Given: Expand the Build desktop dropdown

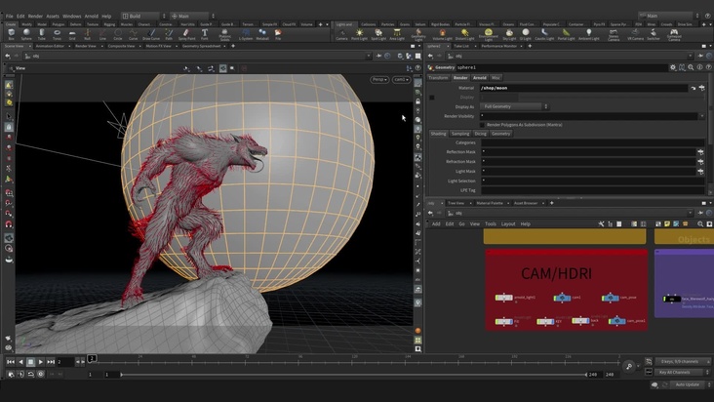Looking at the screenshot, I should pos(143,16).
